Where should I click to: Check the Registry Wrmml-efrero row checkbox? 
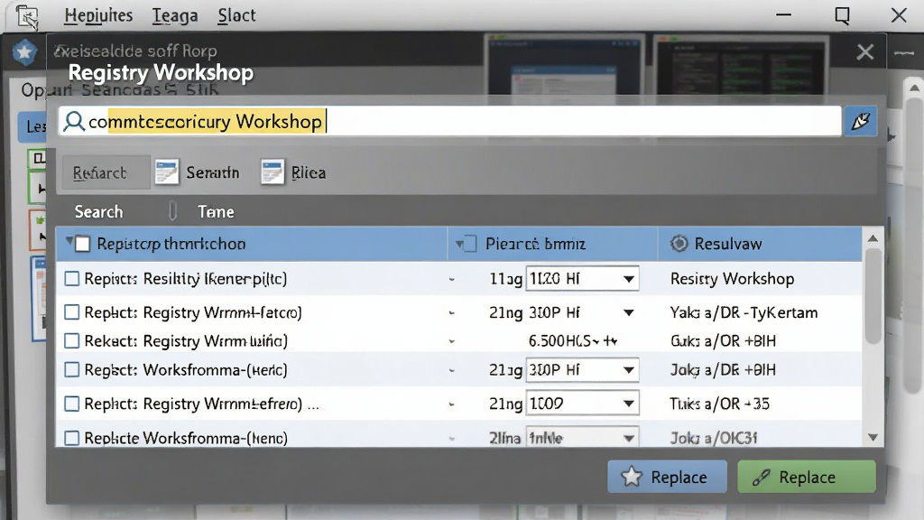click(72, 404)
